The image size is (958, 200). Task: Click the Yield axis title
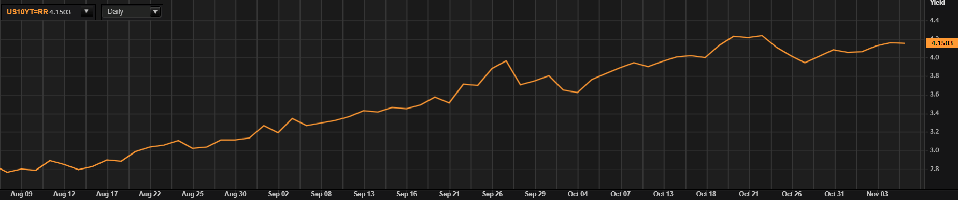click(937, 3)
